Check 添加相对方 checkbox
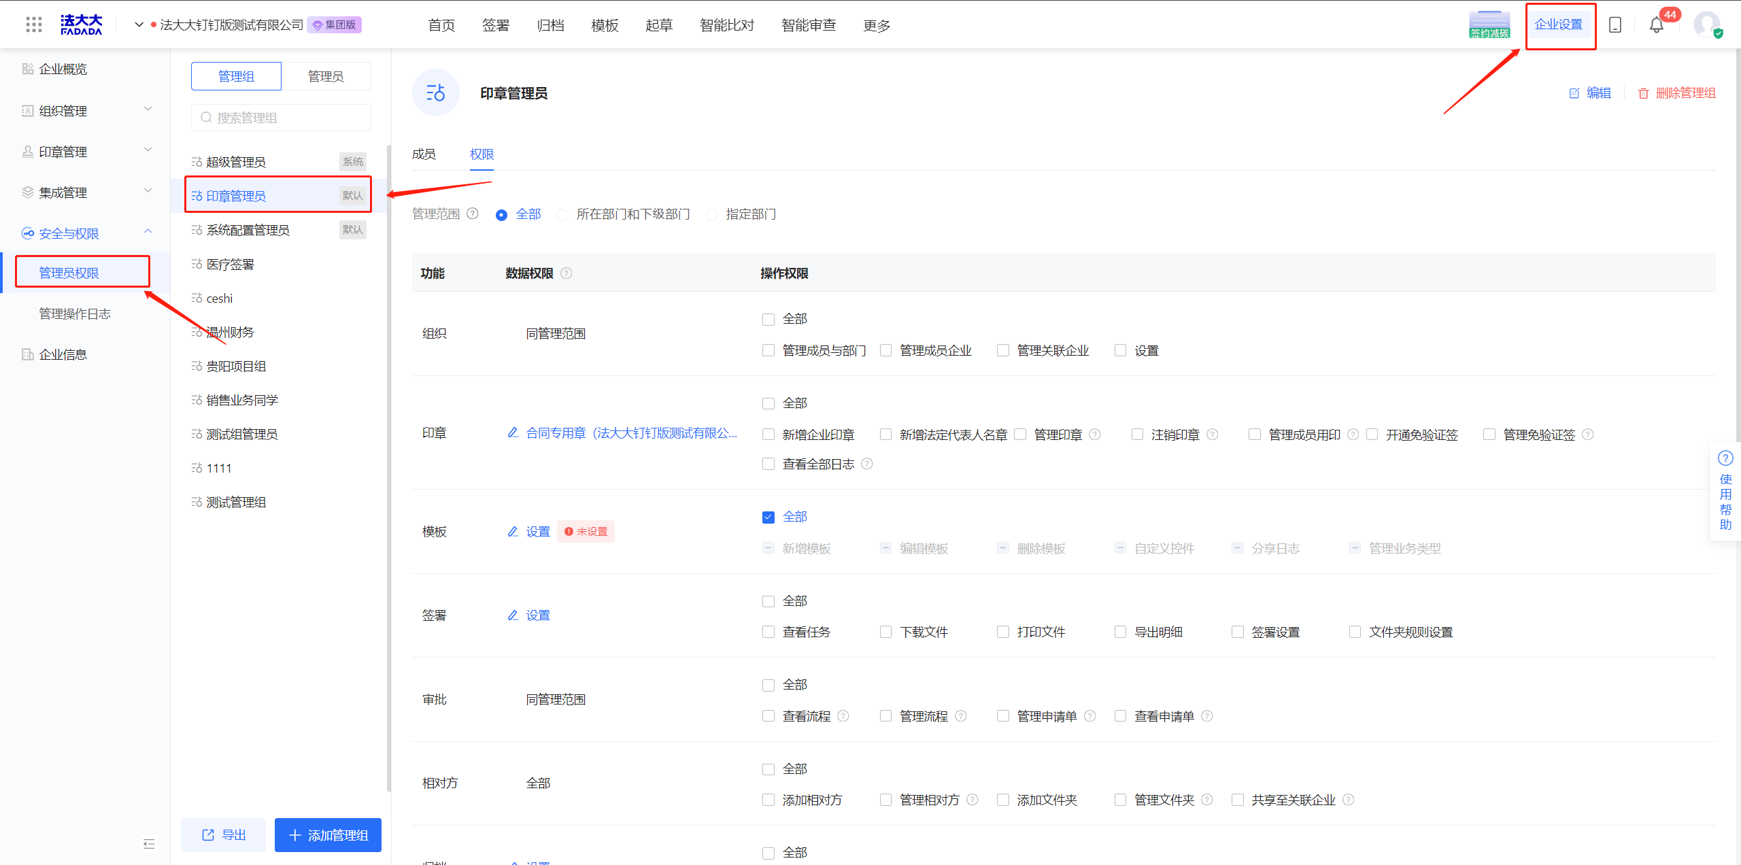 pos(768,800)
